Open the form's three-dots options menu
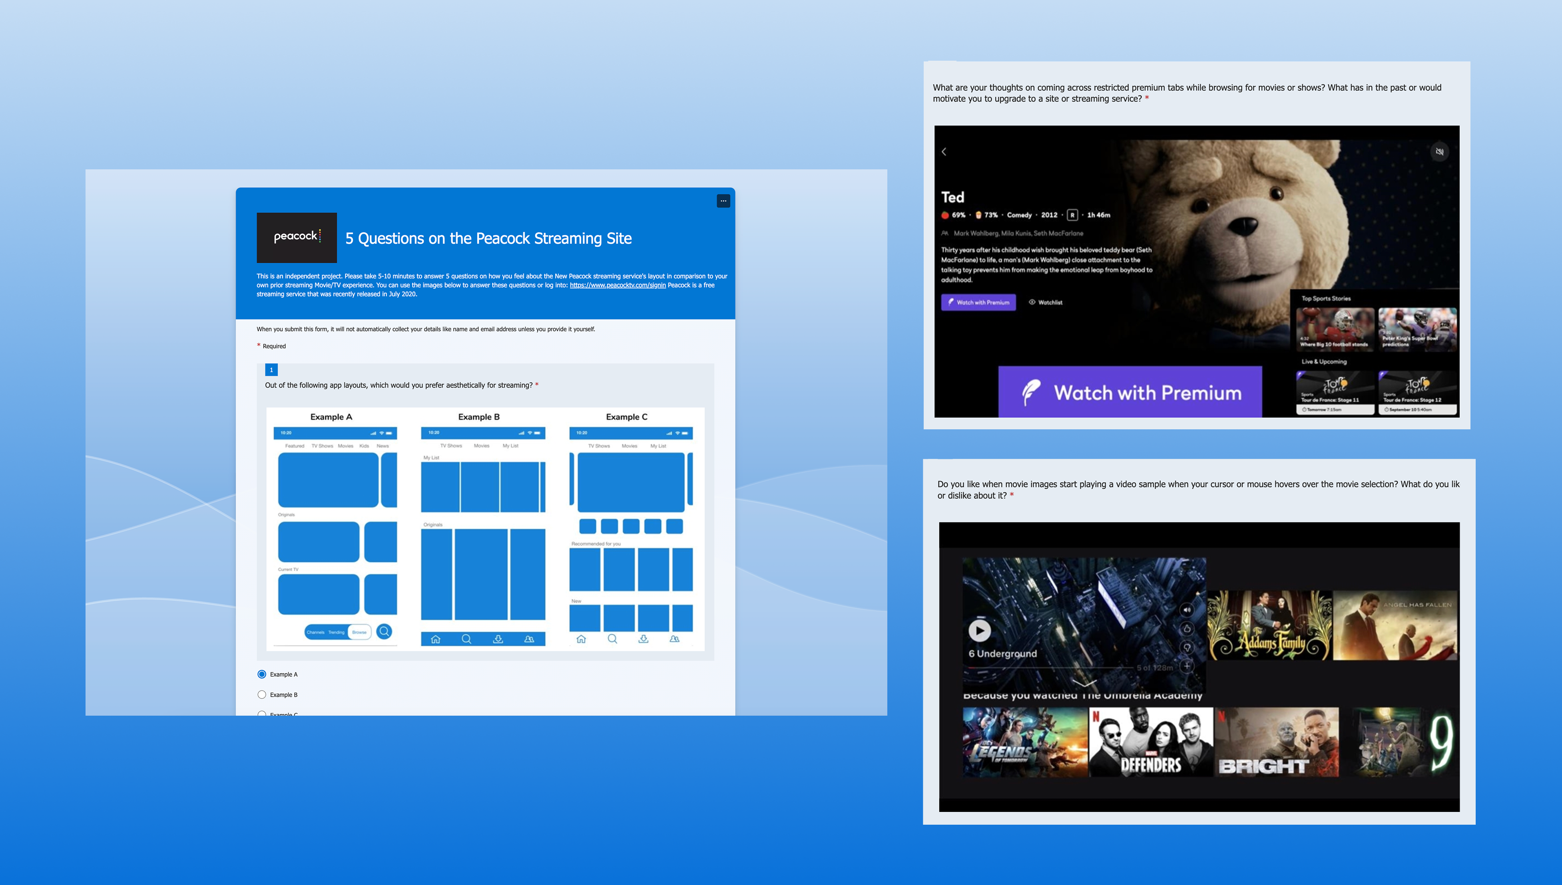Image resolution: width=1562 pixels, height=885 pixels. coord(723,200)
